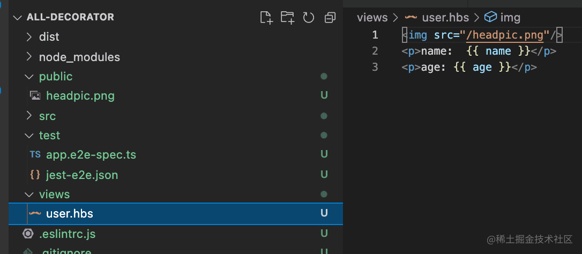Viewport: 582px width, 254px height.
Task: Expand the src folder
Action: point(29,116)
